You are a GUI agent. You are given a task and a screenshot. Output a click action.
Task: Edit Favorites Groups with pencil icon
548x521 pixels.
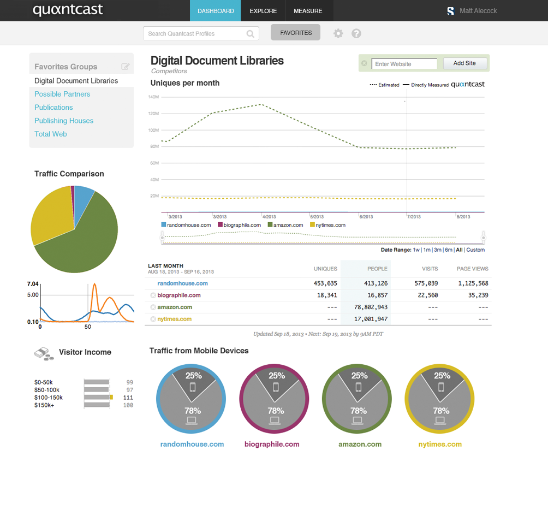(x=126, y=67)
